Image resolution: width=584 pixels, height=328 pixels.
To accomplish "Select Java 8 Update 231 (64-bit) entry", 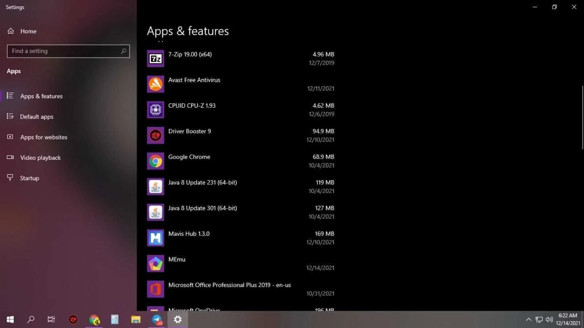I will click(240, 186).
